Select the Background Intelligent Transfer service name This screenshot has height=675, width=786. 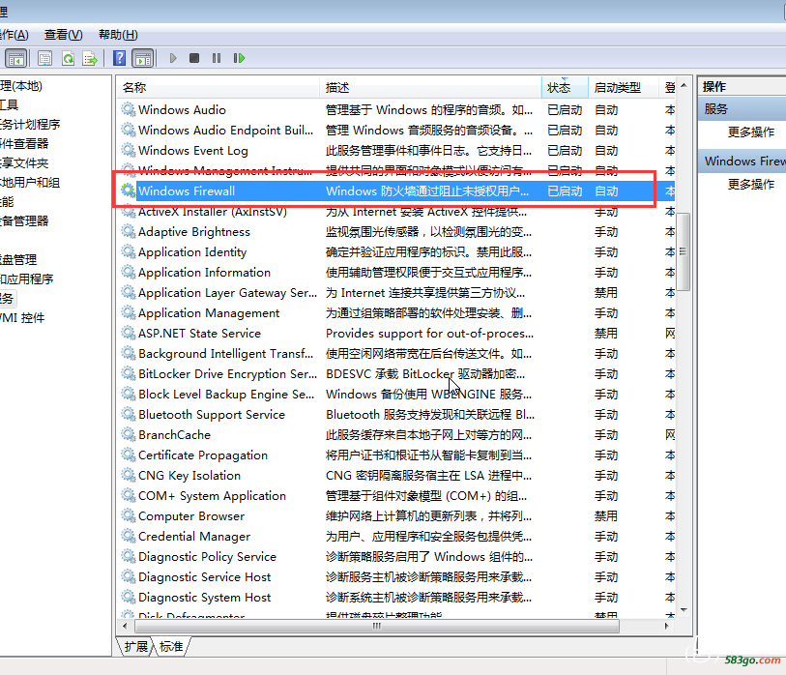[225, 353]
